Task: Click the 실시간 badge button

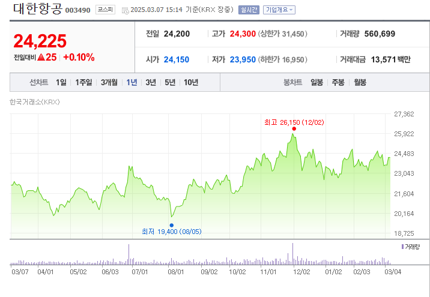Action: 249,10
